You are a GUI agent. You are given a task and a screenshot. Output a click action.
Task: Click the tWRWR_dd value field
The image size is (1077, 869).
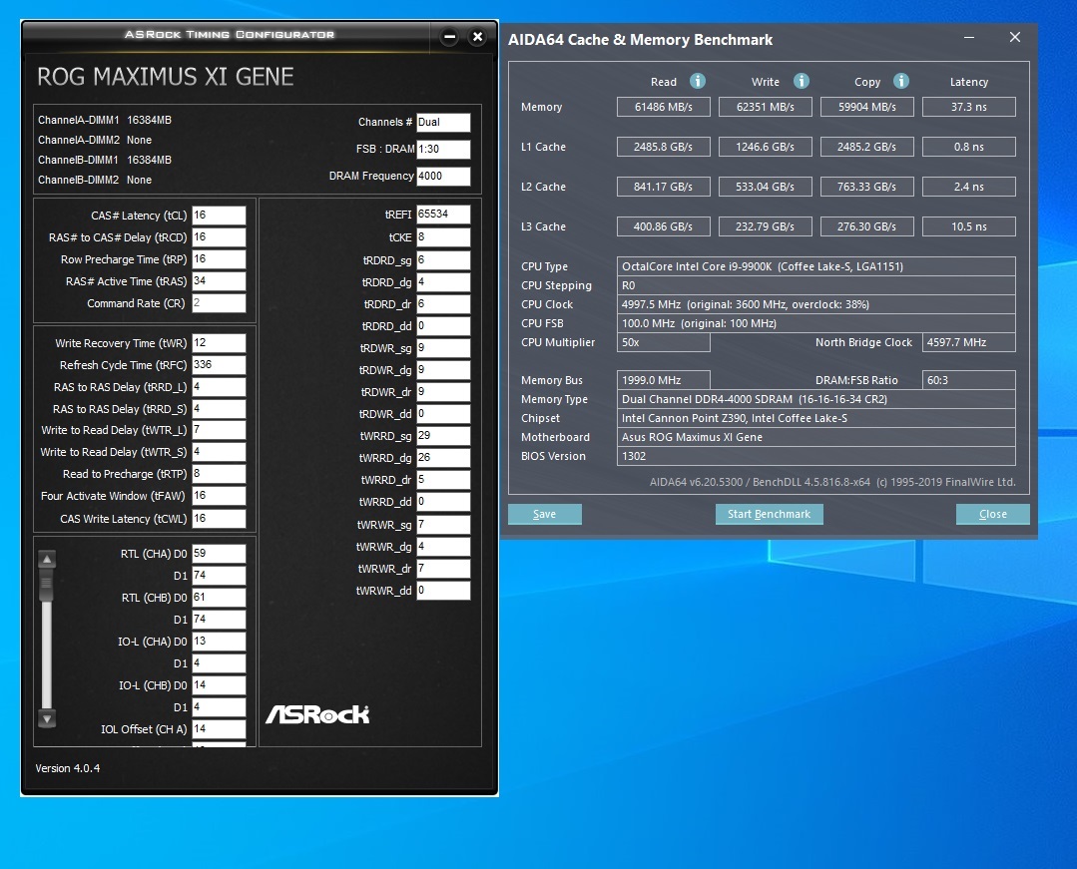point(444,591)
